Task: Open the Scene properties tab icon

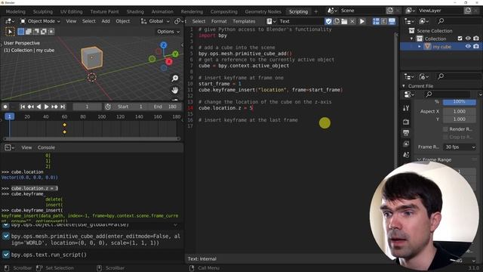Action: 406,155
